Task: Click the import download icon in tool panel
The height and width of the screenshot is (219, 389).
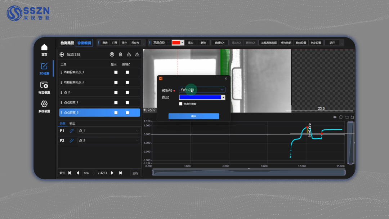Action: [x=137, y=54]
